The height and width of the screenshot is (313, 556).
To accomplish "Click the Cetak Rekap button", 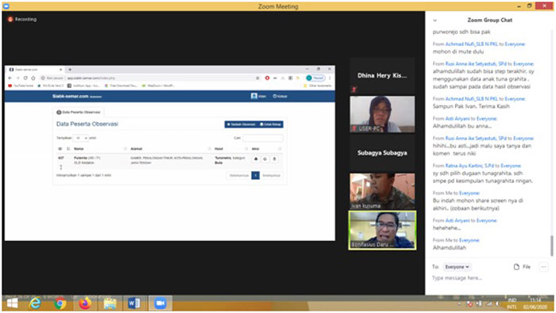I will click(271, 124).
